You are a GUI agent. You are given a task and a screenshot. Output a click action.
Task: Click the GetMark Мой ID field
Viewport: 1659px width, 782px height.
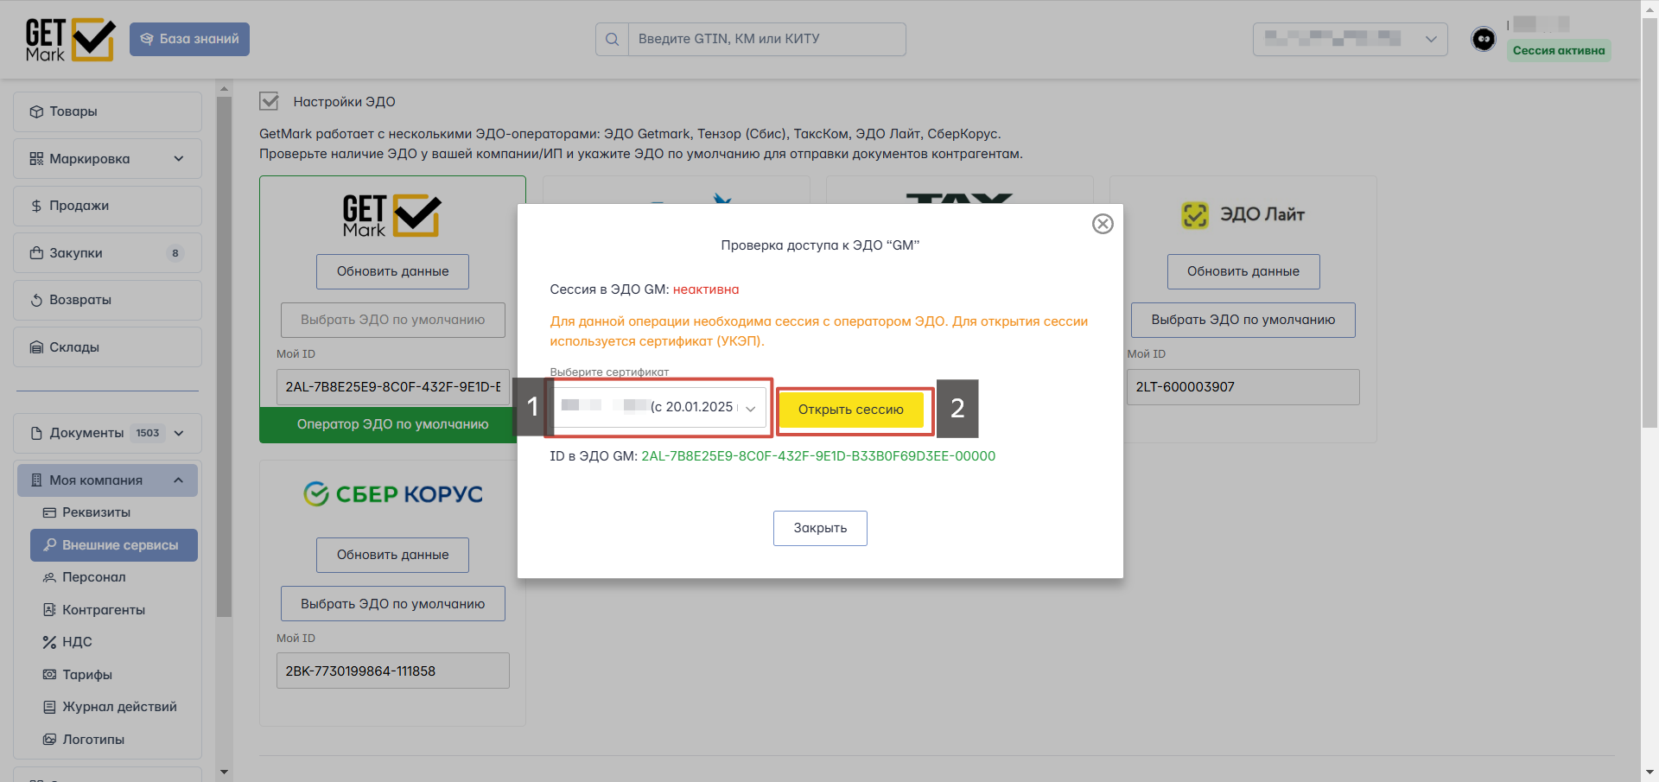tap(393, 387)
